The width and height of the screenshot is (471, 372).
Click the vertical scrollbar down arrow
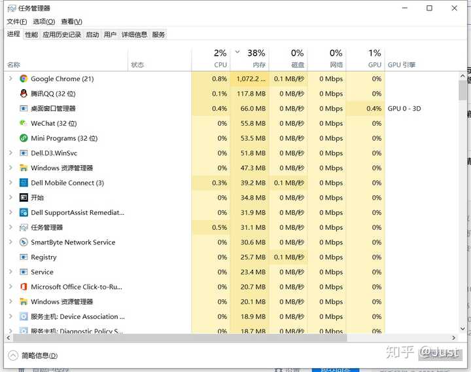tap(462, 329)
